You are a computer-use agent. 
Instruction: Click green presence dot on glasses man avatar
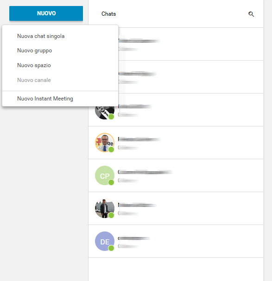[x=111, y=150]
